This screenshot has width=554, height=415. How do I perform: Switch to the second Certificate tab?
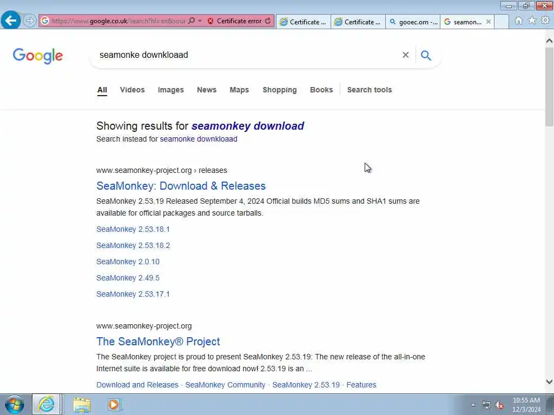(358, 22)
